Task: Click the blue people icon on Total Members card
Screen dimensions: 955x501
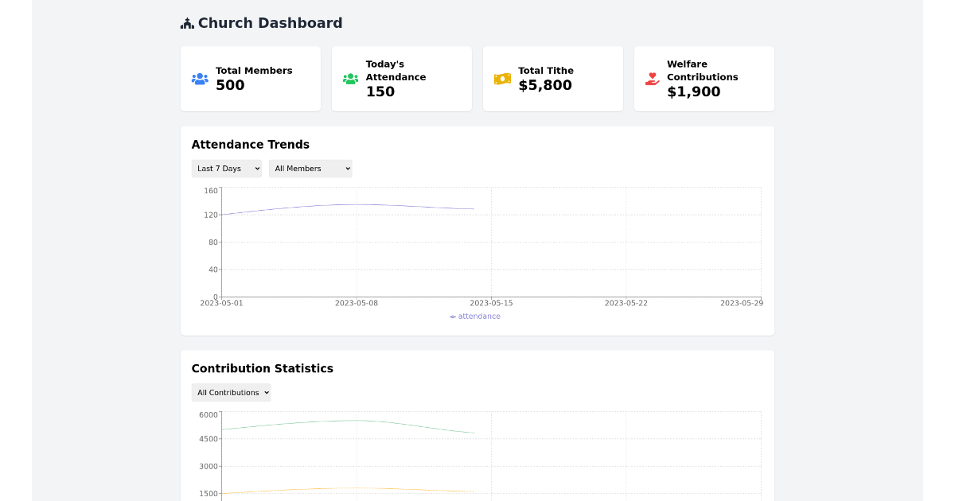Action: point(199,78)
